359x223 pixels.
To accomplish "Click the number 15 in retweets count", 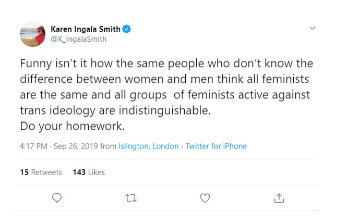I will (24, 172).
